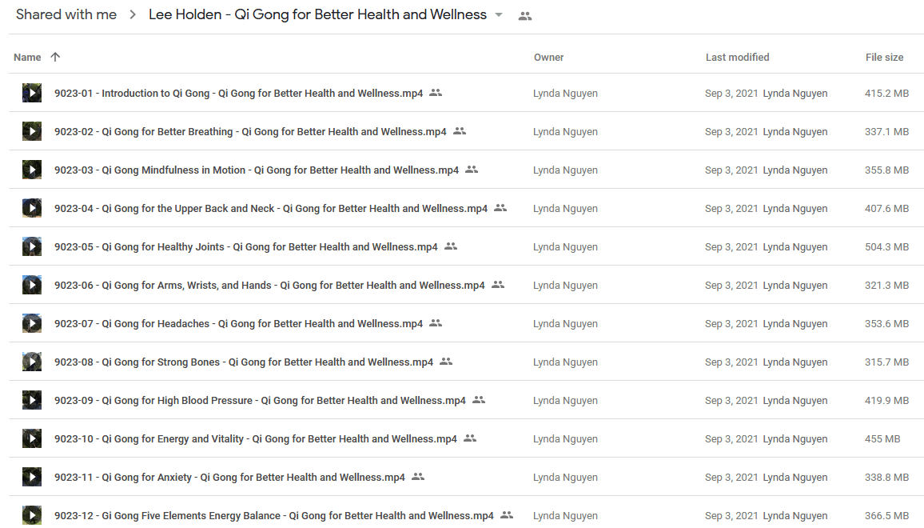Click the shared icon beside 9023-05 file
924x528 pixels.
click(x=451, y=246)
